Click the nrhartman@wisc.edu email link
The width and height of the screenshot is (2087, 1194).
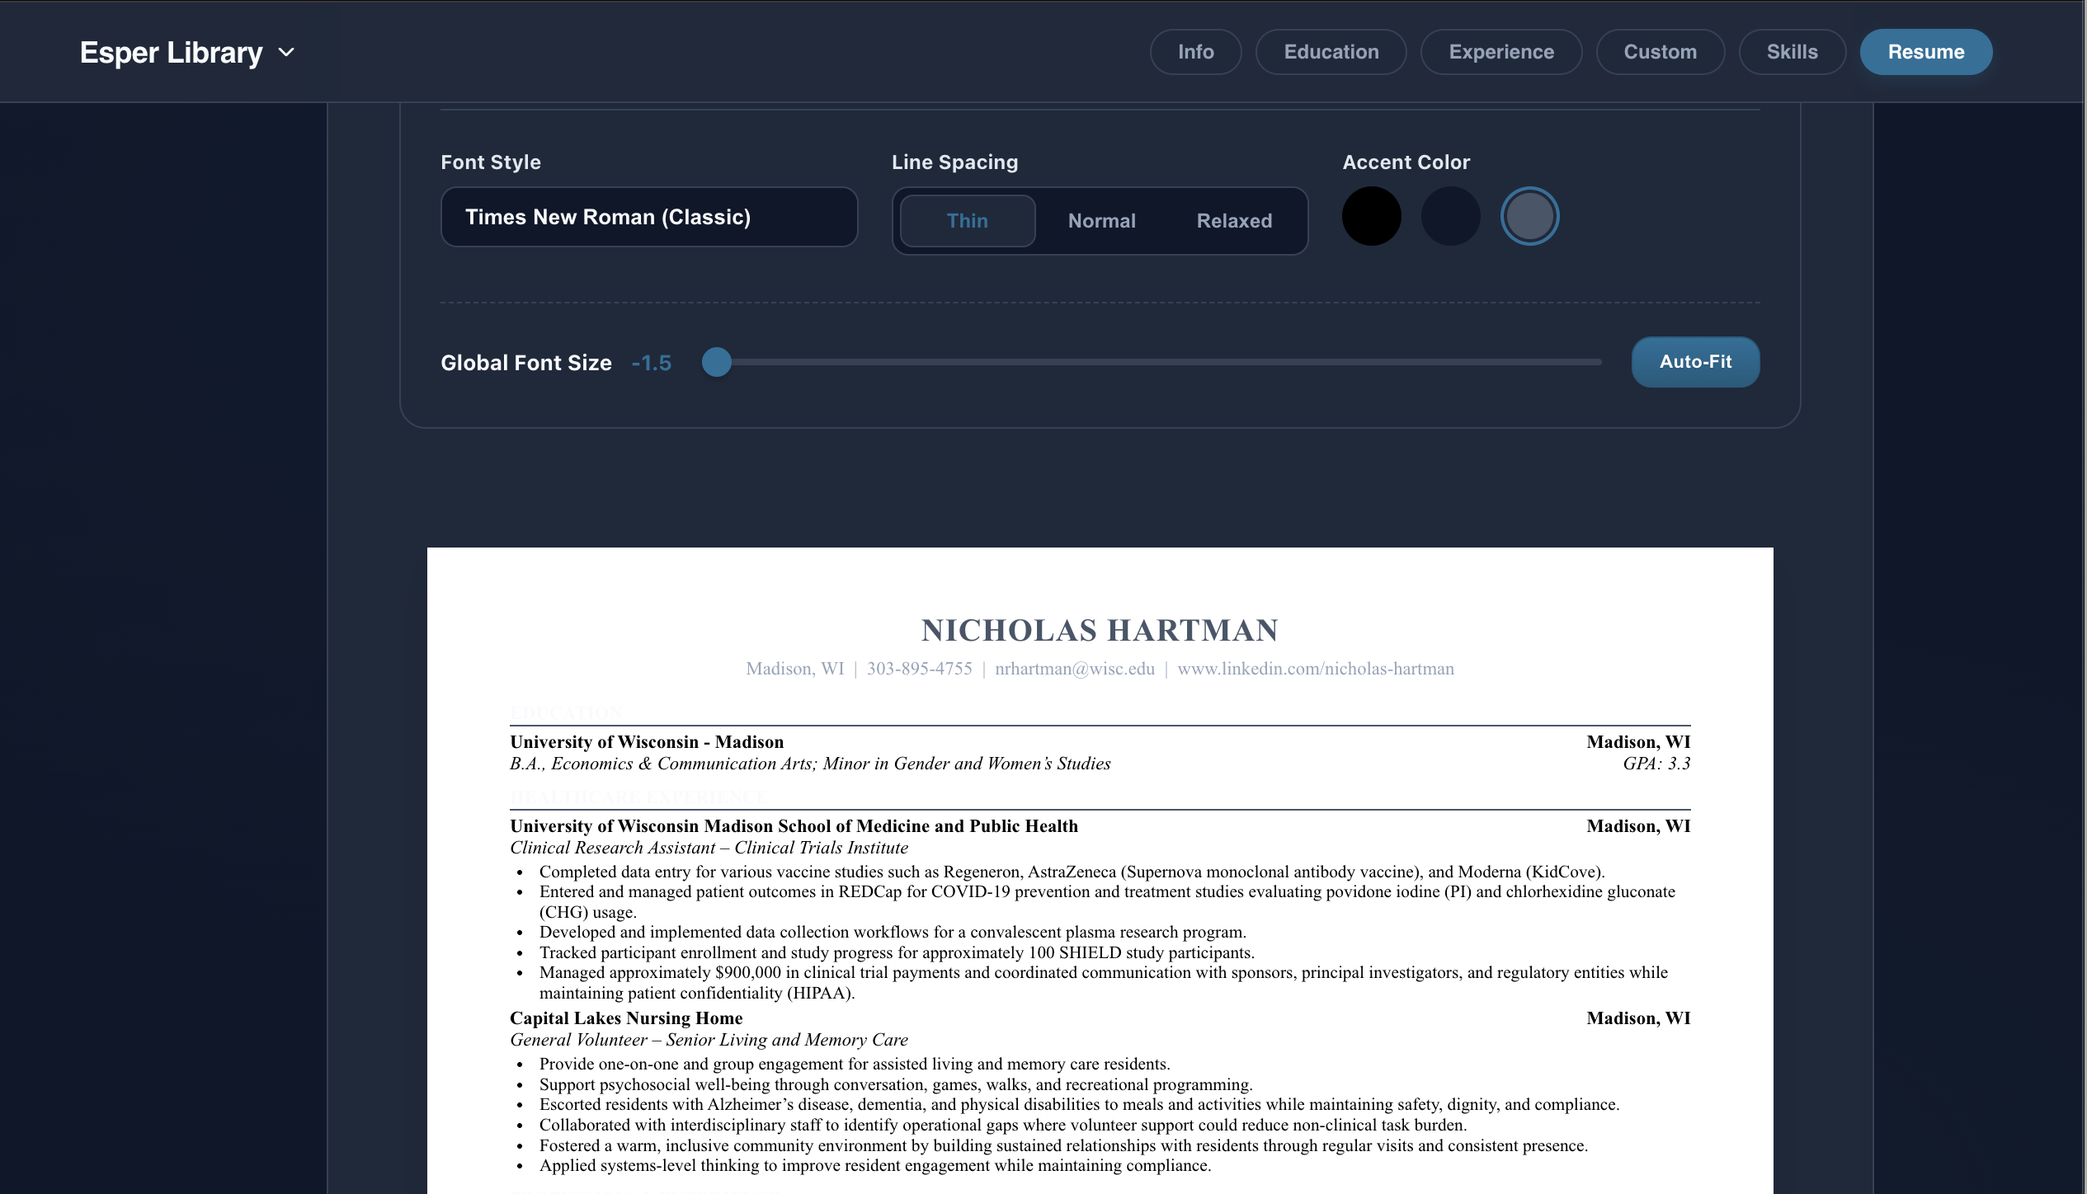(1074, 669)
